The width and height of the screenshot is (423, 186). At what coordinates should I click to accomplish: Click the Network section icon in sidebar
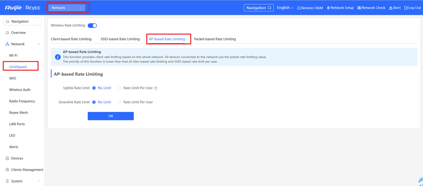(x=7, y=44)
